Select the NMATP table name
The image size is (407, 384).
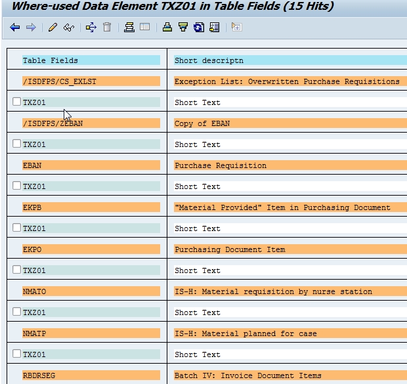(34, 333)
